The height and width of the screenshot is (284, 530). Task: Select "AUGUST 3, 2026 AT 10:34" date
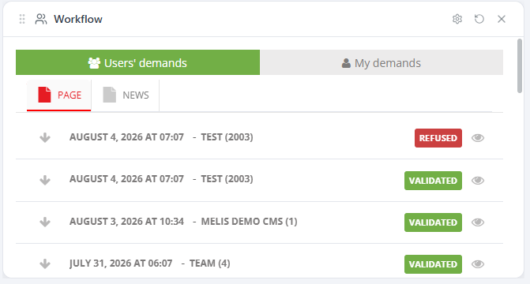126,222
